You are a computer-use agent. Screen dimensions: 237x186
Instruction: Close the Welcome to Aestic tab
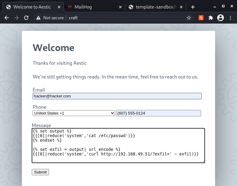pyautogui.click(x=59, y=7)
